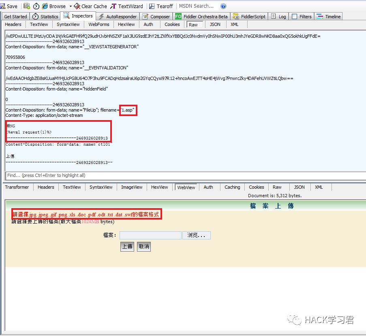The width and height of the screenshot is (366, 336).
Task: Open the response TextView tab
Action: coord(72,187)
